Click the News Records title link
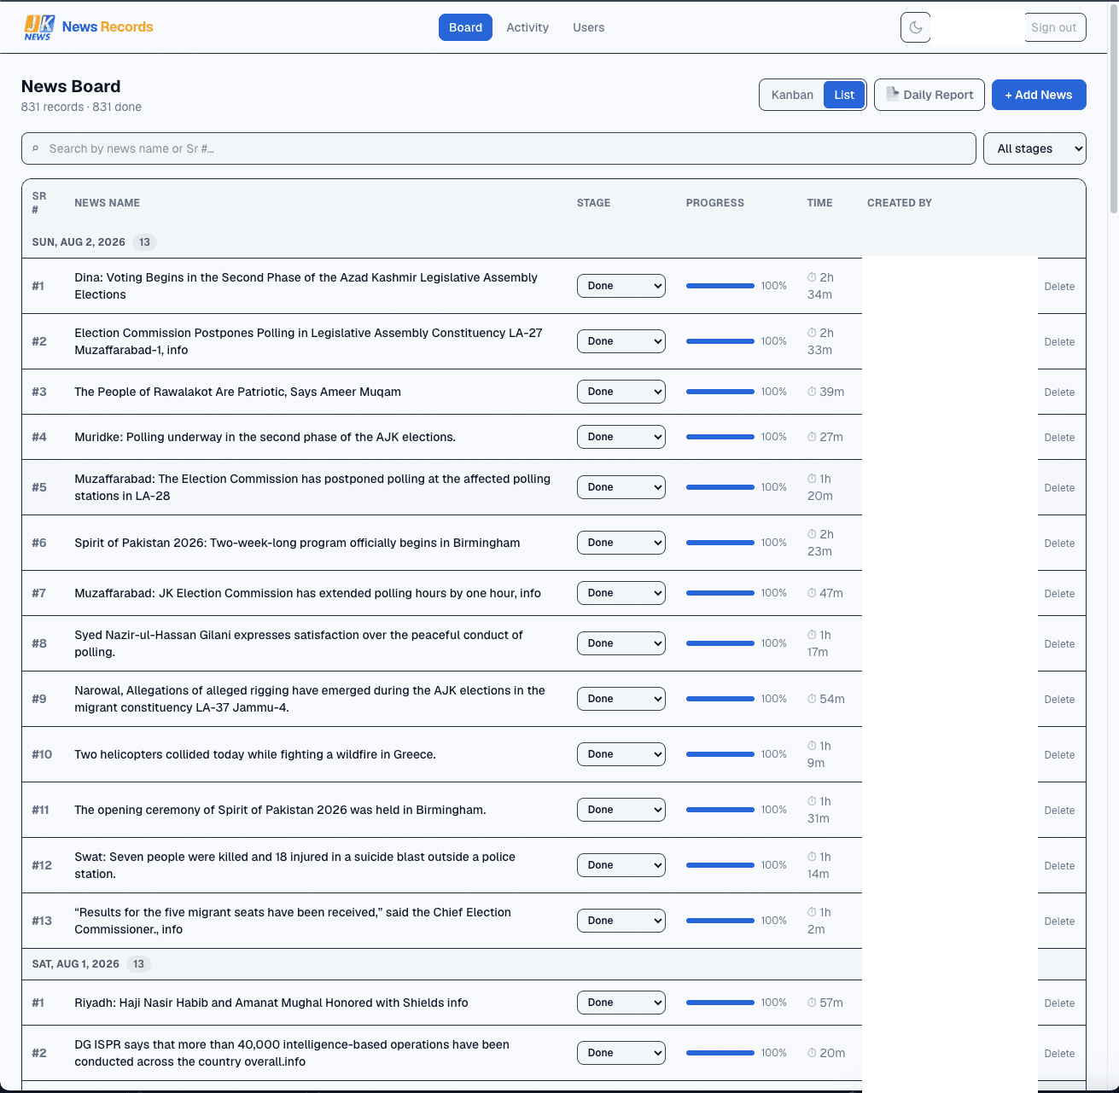This screenshot has height=1093, width=1119. (108, 27)
